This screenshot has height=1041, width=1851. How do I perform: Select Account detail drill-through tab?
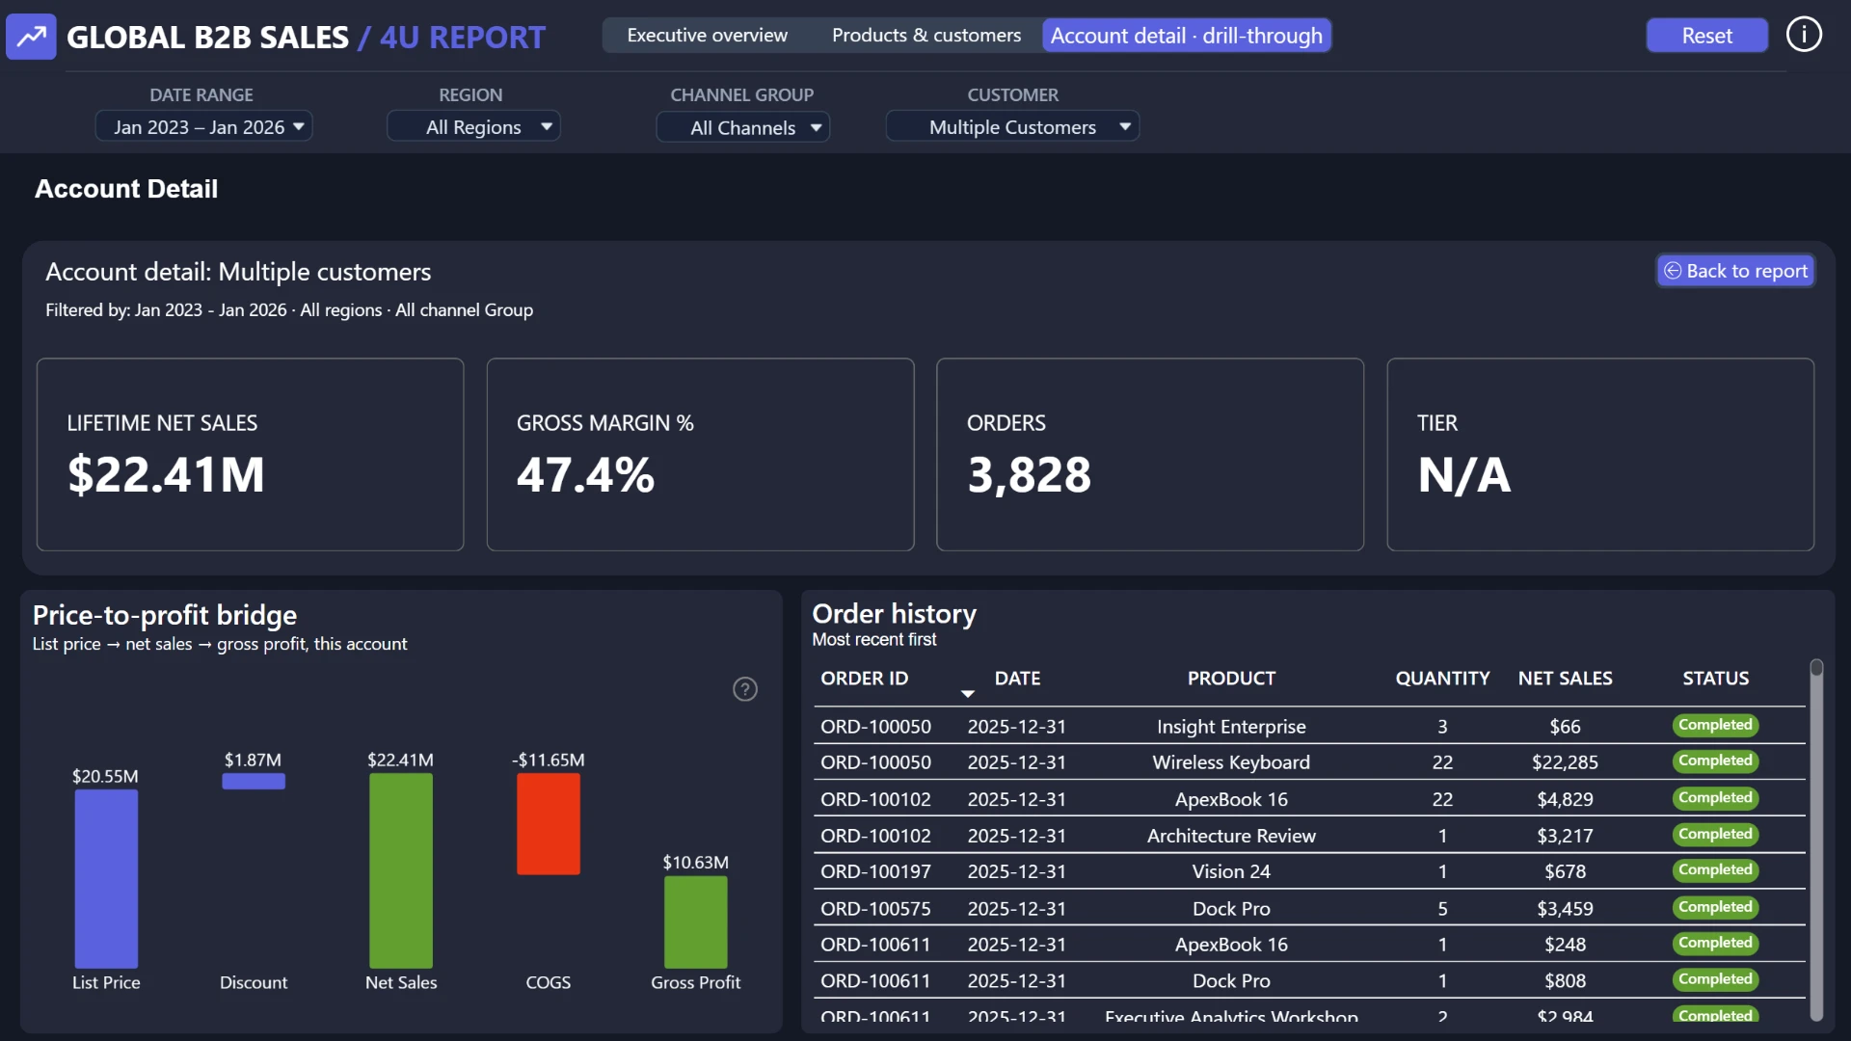click(x=1186, y=36)
